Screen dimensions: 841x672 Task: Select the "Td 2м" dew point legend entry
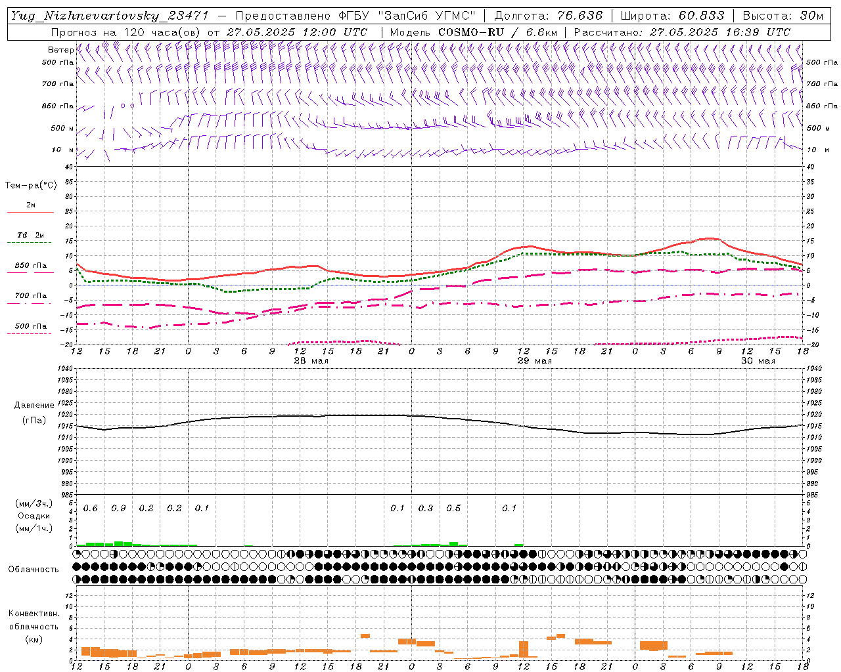[31, 235]
